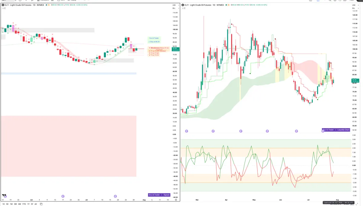The image size is (363, 206).
Task: Select the 5D time range
Action: [x=7, y=204]
